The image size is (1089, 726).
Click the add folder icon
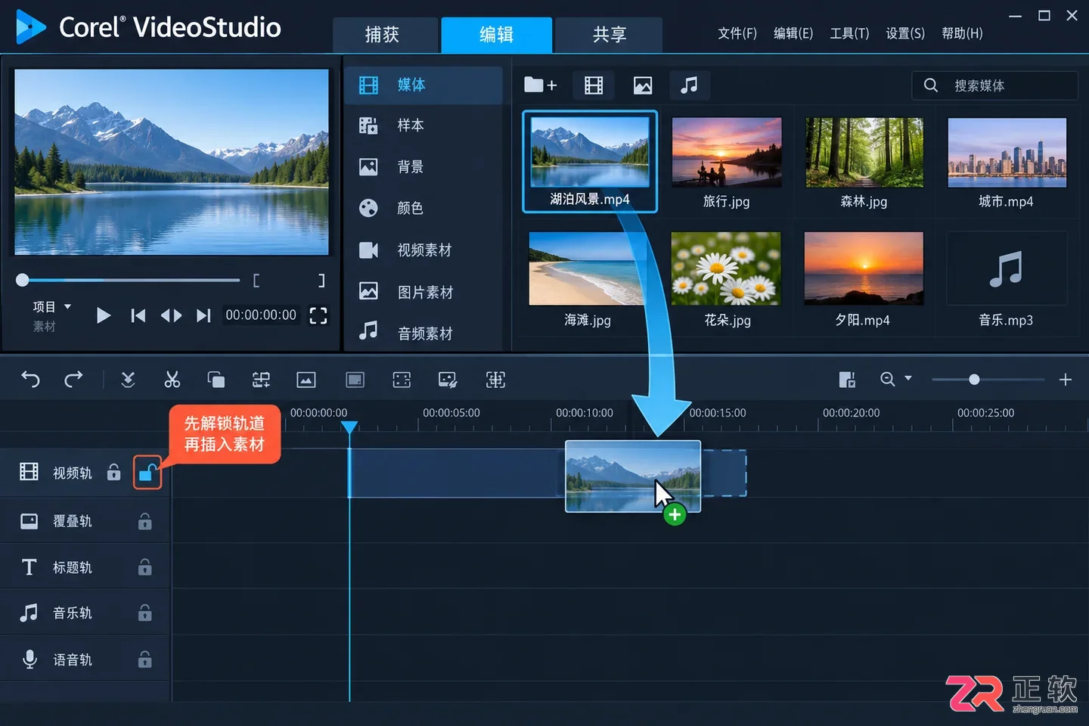coord(540,85)
